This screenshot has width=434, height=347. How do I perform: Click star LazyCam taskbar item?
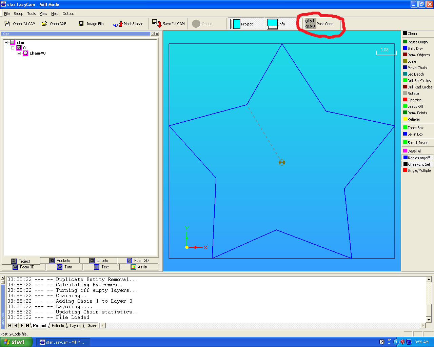point(63,342)
